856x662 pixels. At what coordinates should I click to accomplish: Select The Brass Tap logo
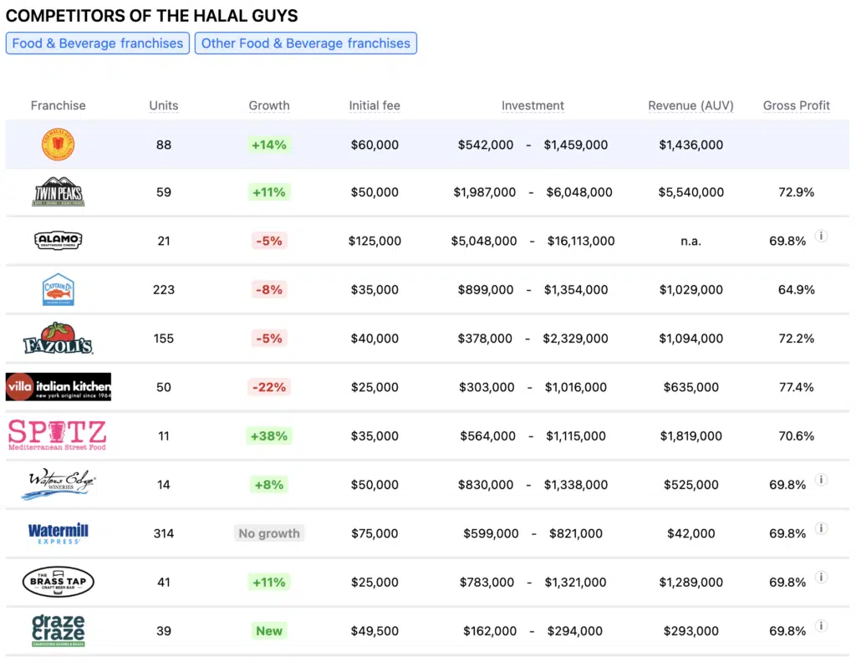[58, 582]
